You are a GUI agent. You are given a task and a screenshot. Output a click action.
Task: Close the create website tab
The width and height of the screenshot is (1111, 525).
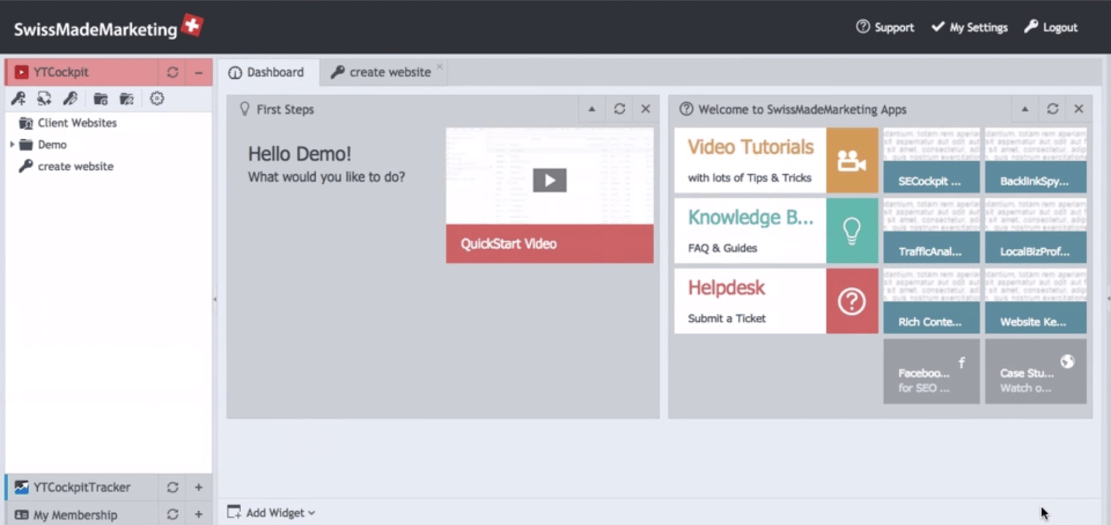coord(440,67)
